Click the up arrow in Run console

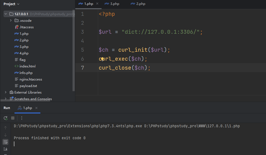point(5,128)
